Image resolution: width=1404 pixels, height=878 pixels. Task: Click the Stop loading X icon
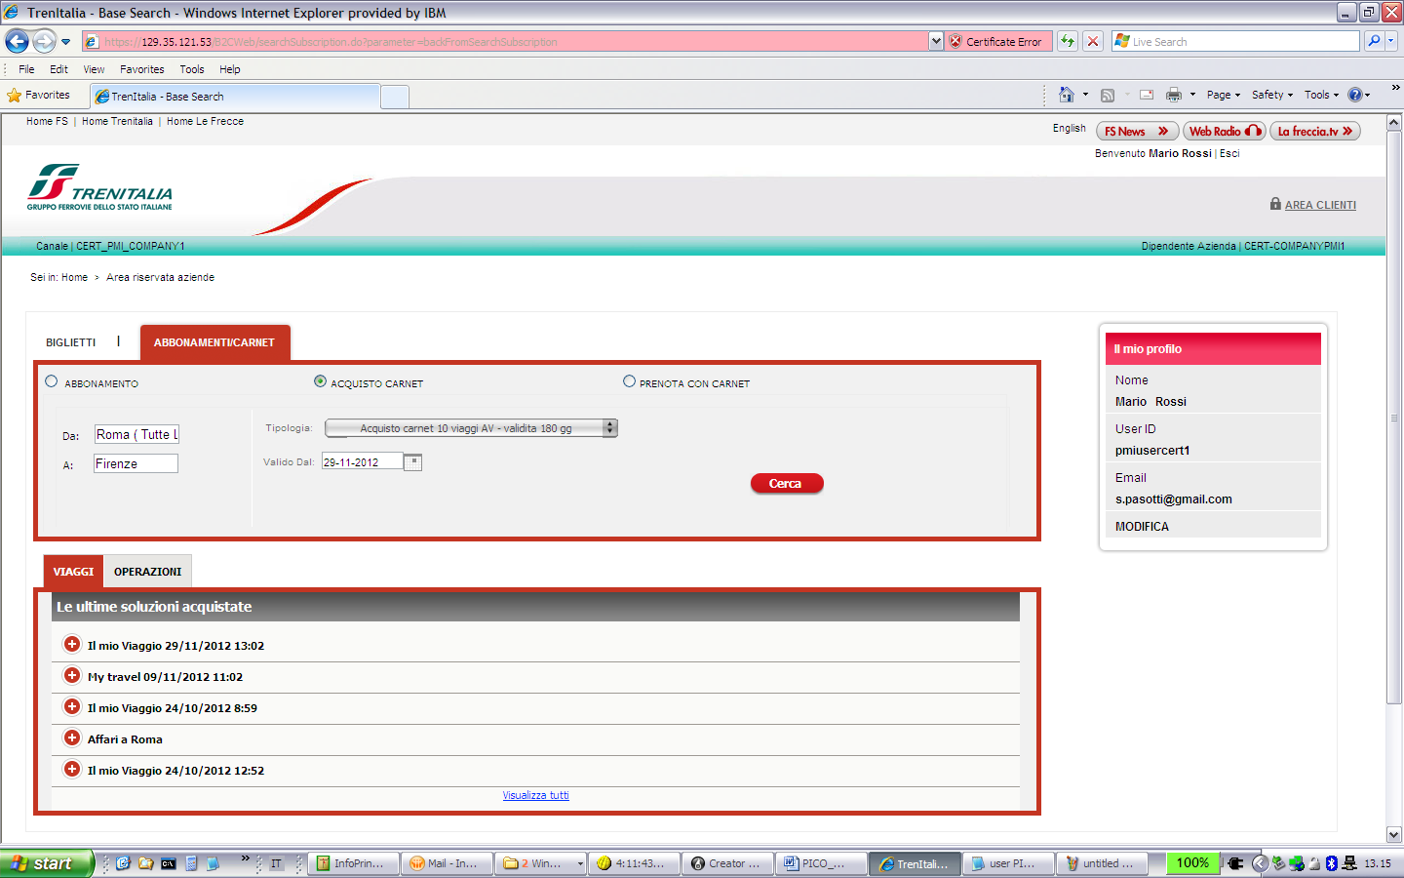1093,41
